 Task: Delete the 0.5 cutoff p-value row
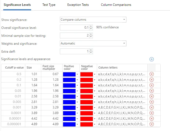coord(152,74)
